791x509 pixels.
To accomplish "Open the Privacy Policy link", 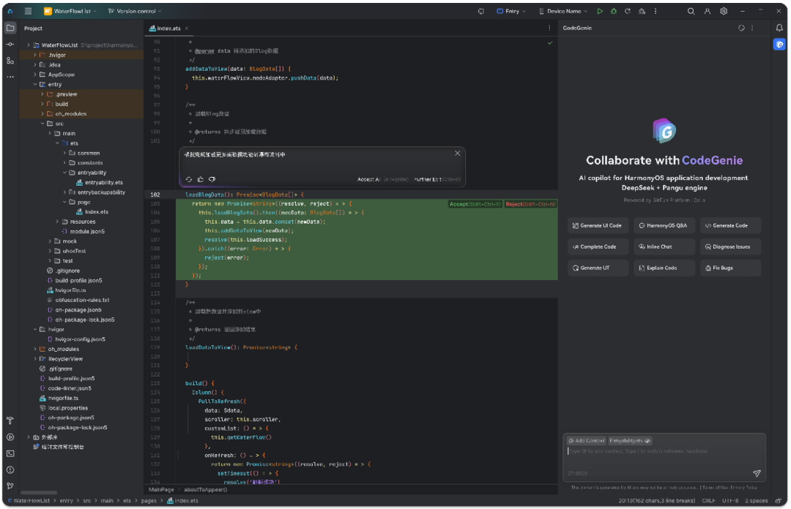I will pyautogui.click(x=743, y=487).
